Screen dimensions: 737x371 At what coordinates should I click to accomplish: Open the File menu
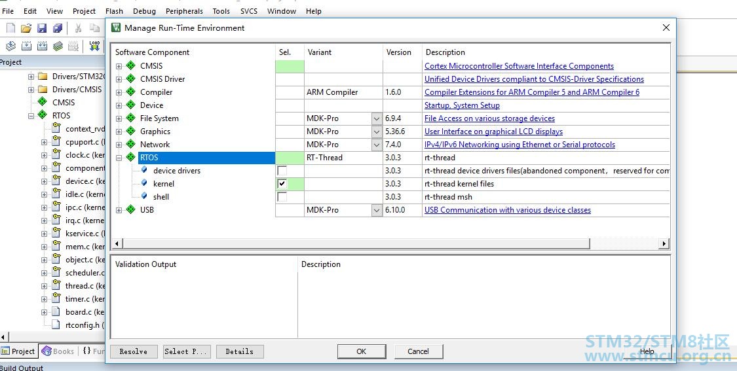click(x=8, y=11)
